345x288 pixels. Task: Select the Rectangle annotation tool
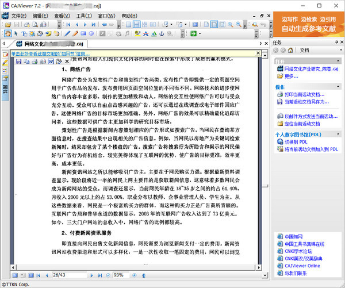[83, 33]
